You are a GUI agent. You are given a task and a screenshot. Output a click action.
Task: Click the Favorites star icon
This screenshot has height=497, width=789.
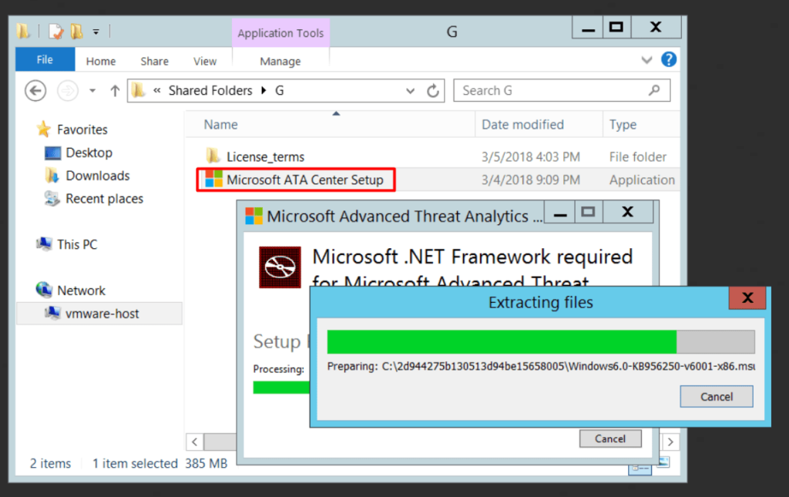click(44, 129)
